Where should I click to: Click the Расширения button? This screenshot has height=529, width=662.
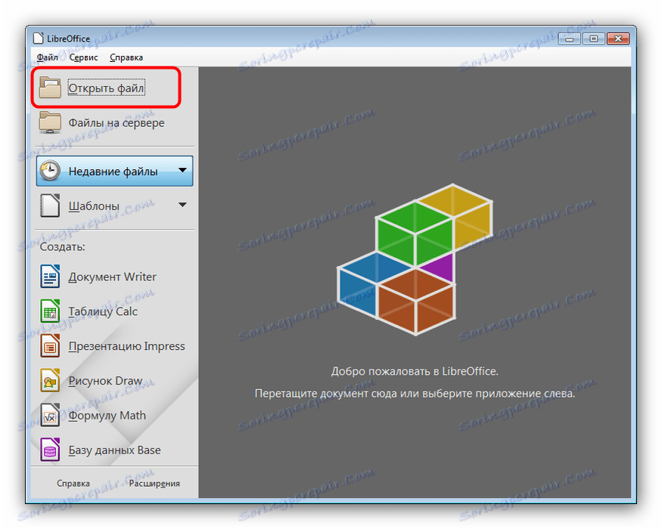(x=154, y=484)
